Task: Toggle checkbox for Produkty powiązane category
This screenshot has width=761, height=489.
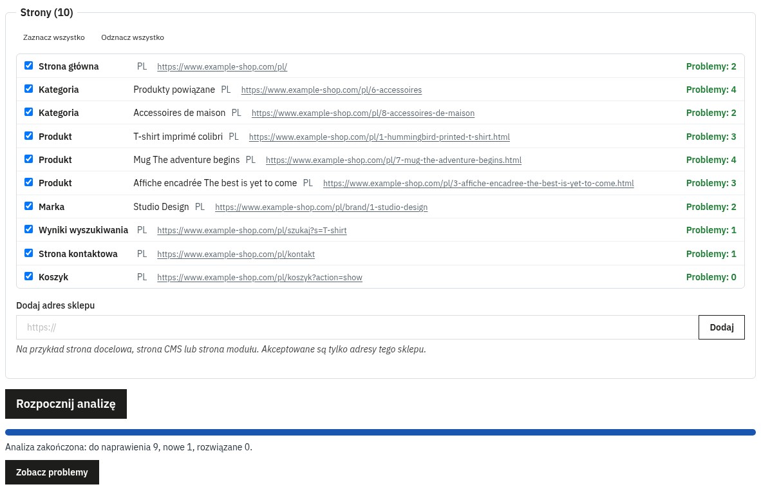Action: coord(28,89)
